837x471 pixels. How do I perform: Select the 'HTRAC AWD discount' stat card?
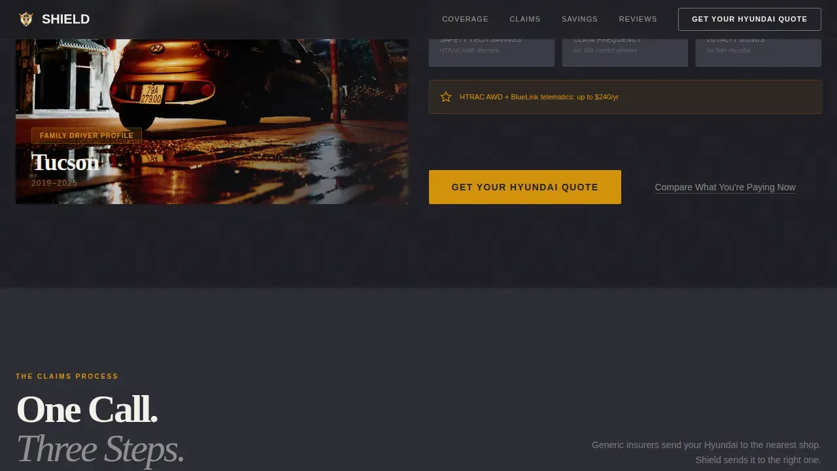pyautogui.click(x=492, y=52)
